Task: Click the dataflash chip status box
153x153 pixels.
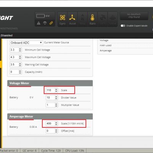Action: (x=134, y=16)
